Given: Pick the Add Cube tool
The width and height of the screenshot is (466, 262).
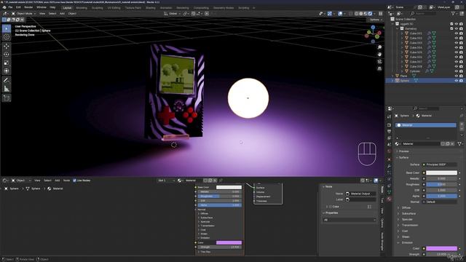Looking at the screenshot, I should tap(7, 98).
